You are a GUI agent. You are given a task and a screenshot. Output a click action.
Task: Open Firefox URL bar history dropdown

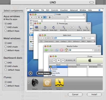point(93,50)
